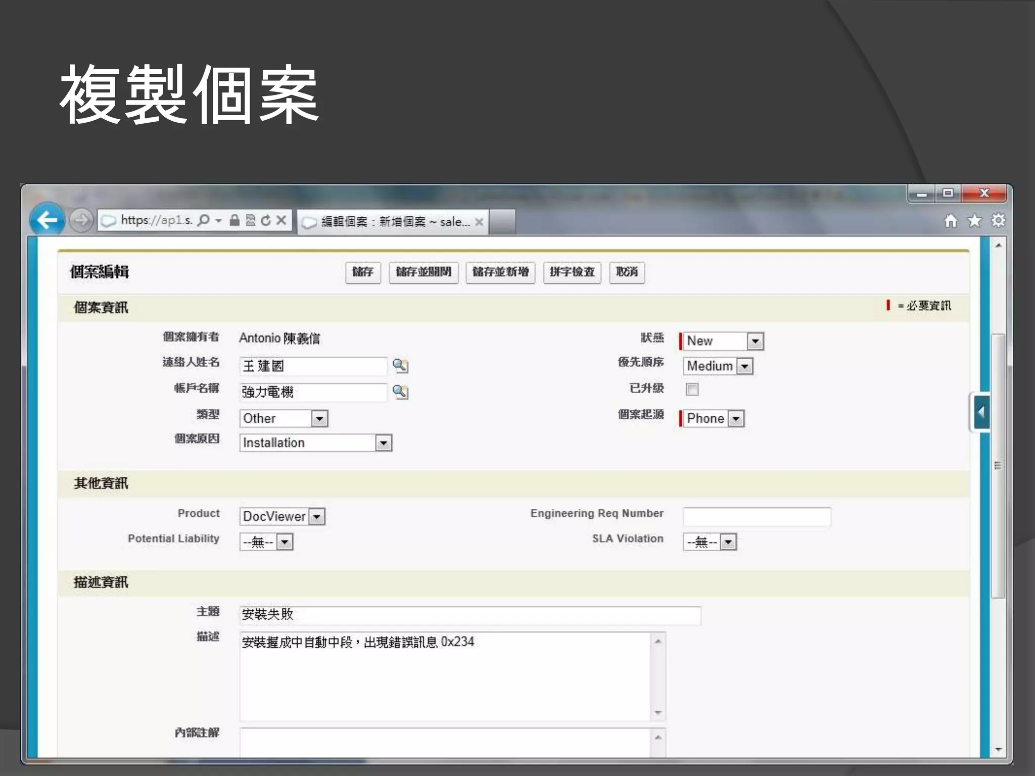Click the 儲存並關閉 button
The width and height of the screenshot is (1035, 776).
point(424,272)
